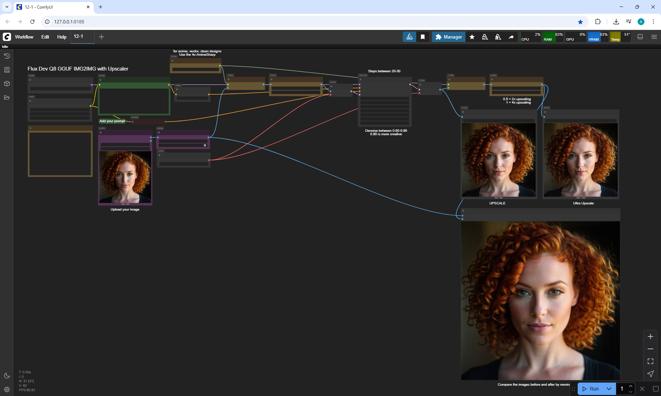Viewport: 661px width, 396px height.
Task: Open the workflows folder sidebar icon
Action: click(7, 98)
